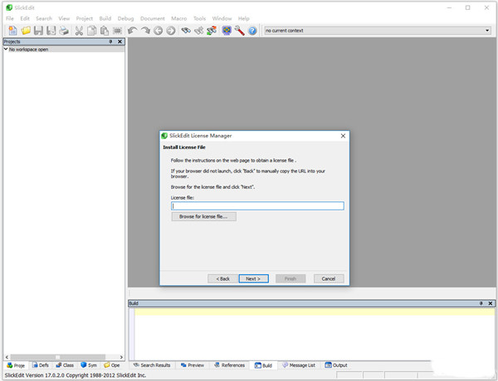Open the Tools menu
This screenshot has height=381, width=498.
coord(199,18)
